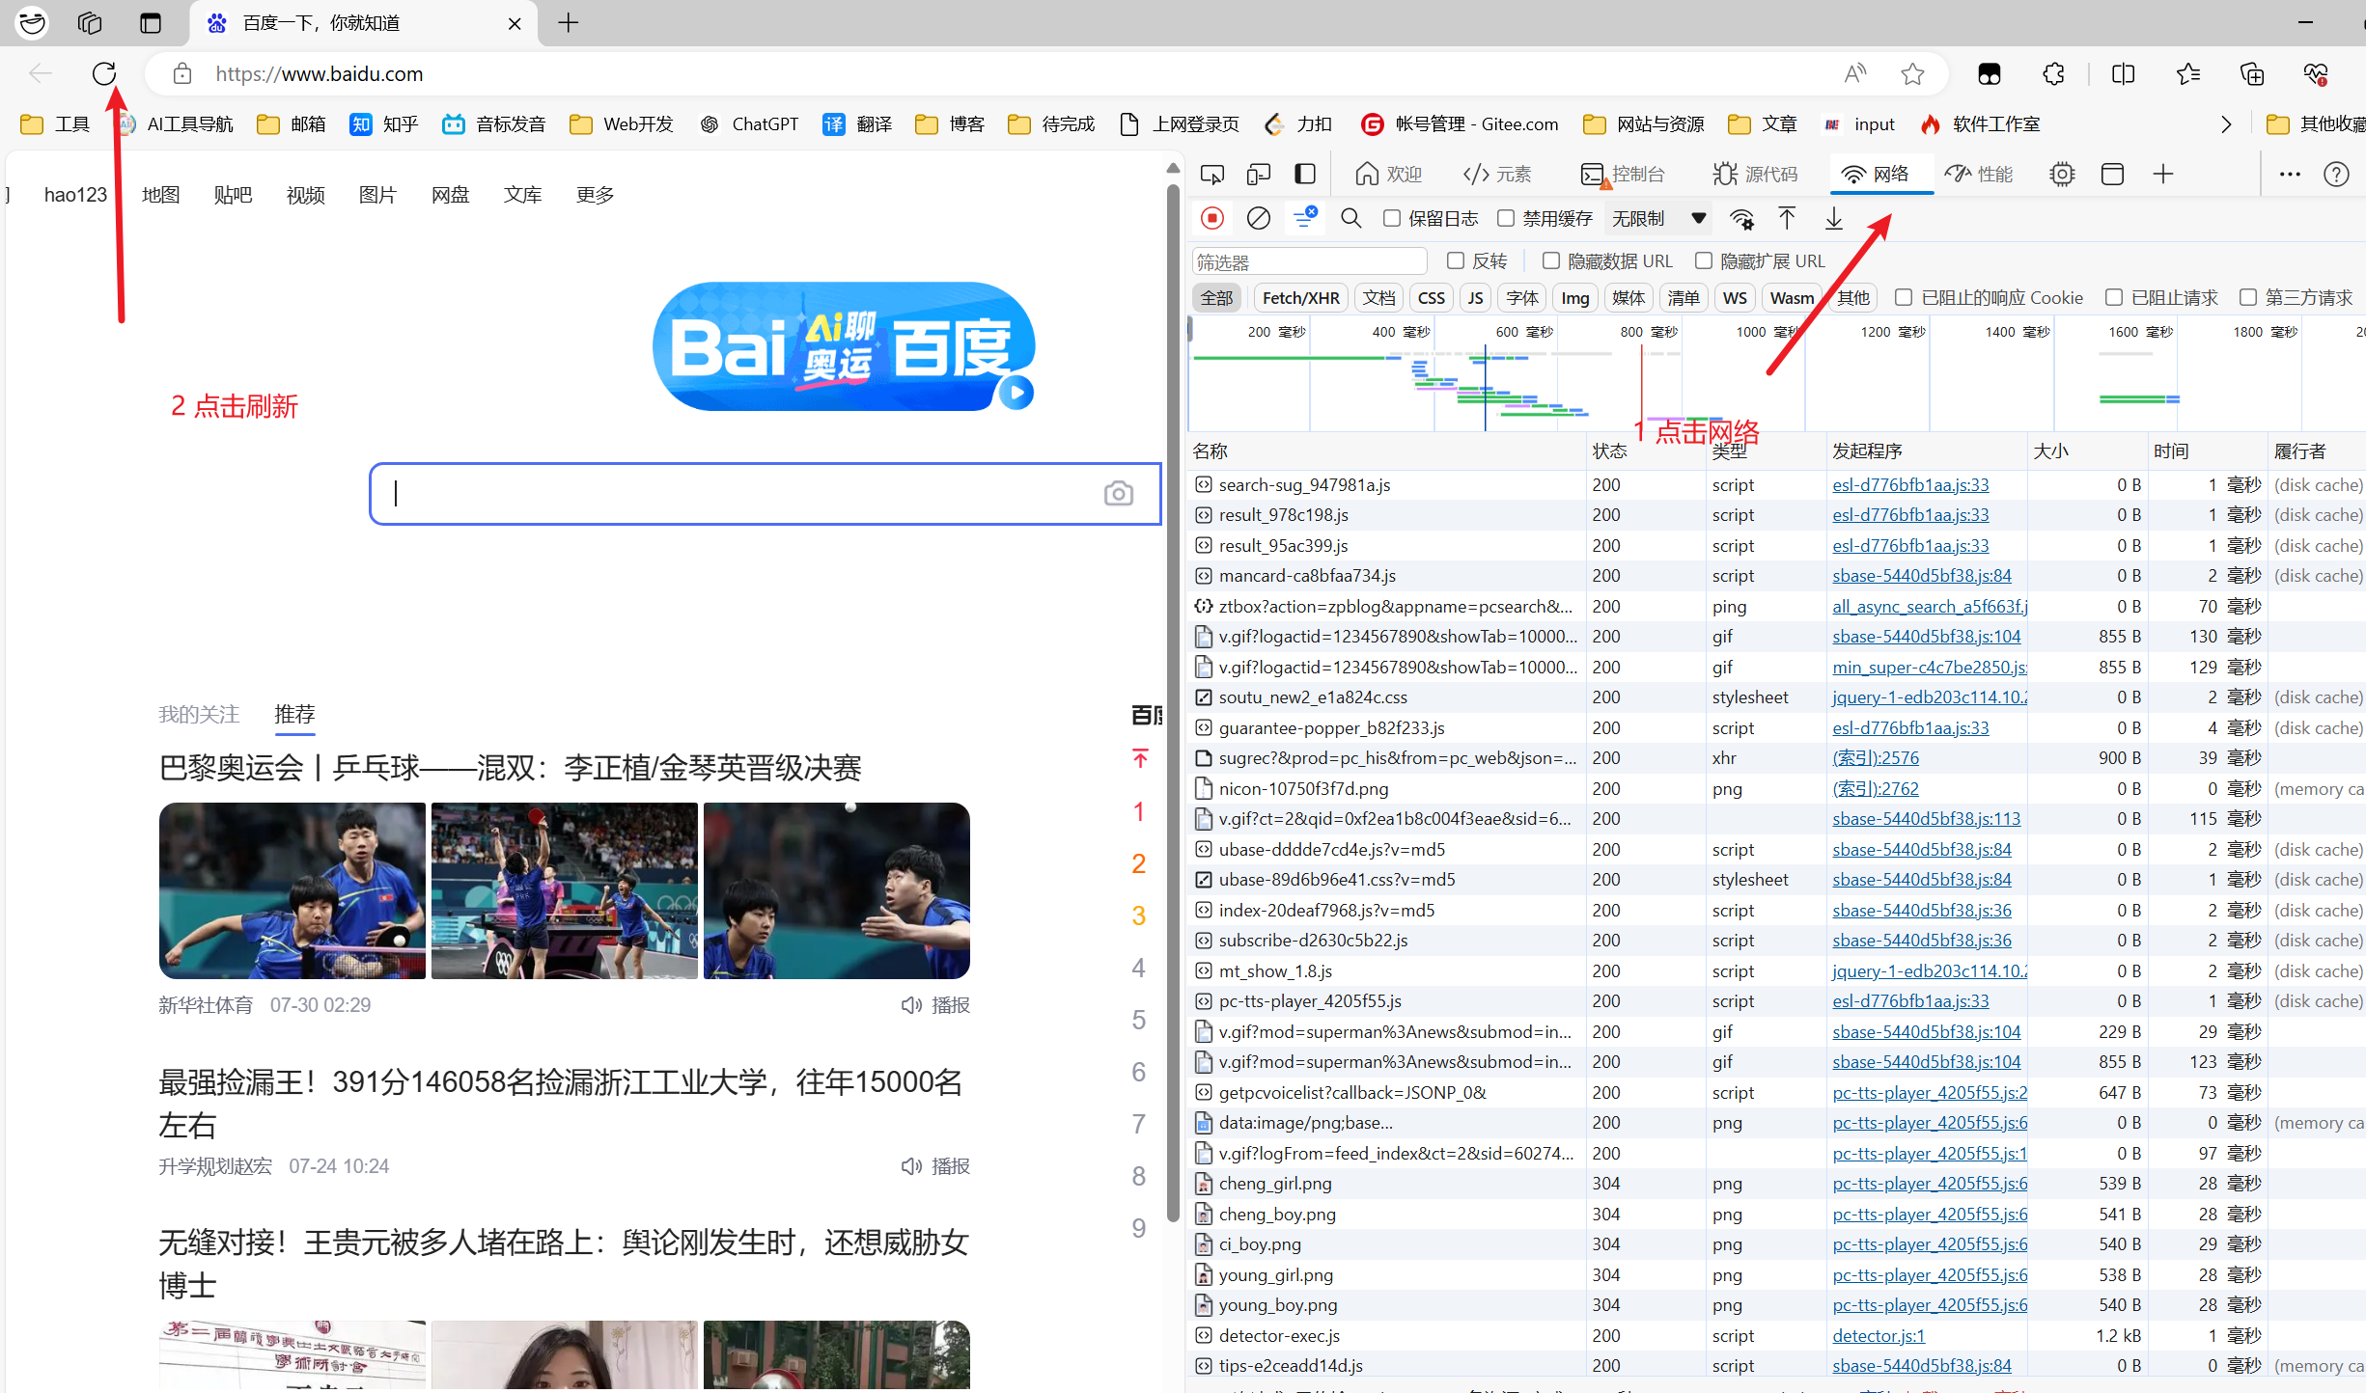Screen dimensions: 2366x1393
Task: Click the browser refresh icon
Action: tap(104, 73)
